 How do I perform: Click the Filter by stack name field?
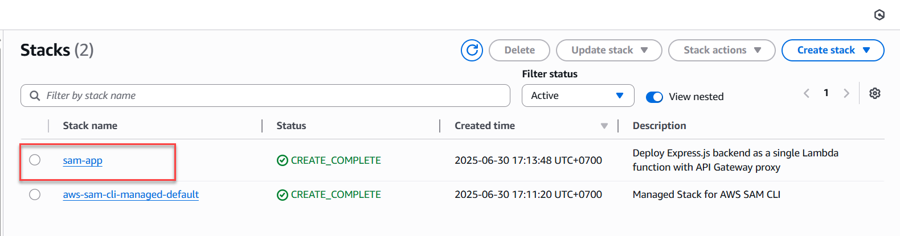pos(265,96)
